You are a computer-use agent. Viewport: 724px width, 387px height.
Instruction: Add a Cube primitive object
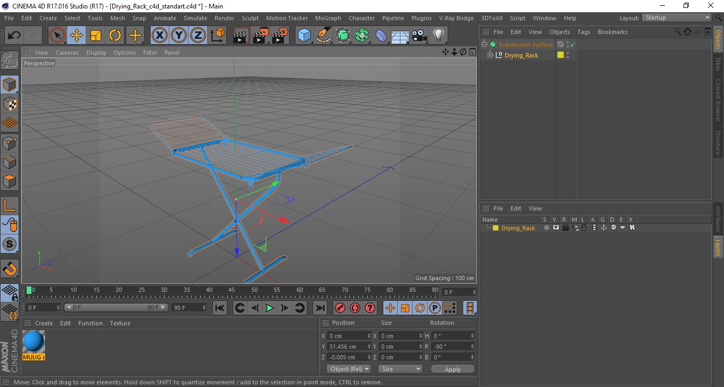305,36
